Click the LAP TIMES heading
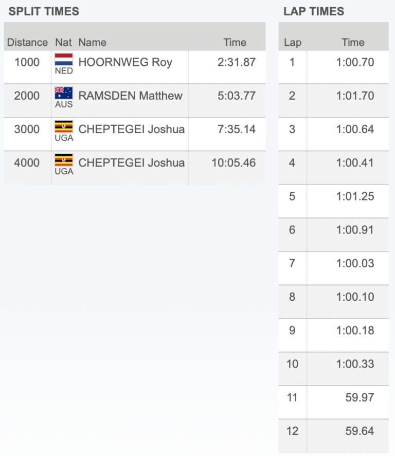395x456 pixels. coord(314,11)
